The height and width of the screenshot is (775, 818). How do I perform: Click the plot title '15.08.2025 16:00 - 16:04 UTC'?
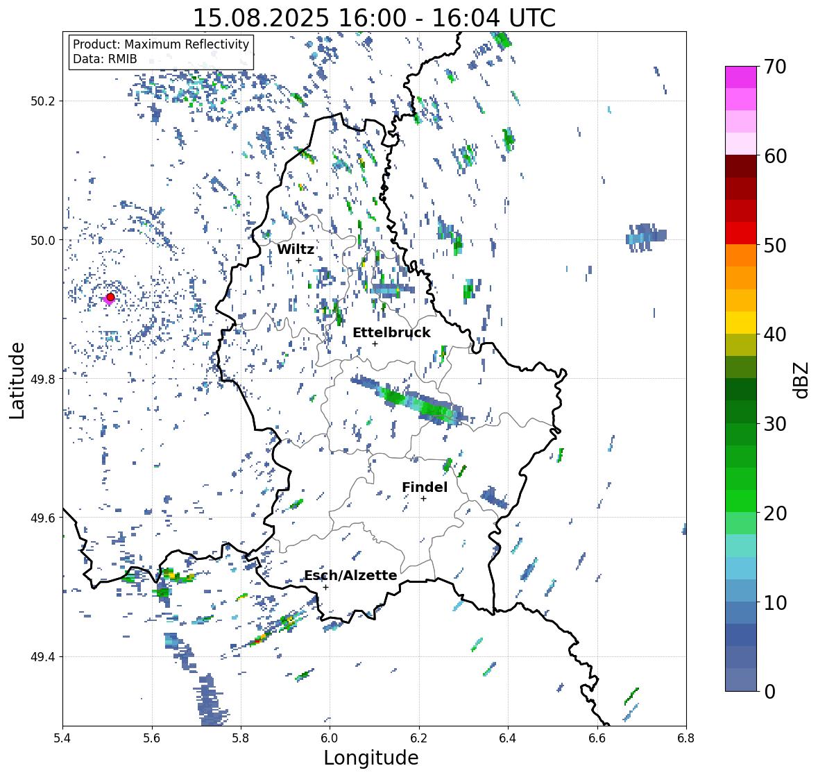coord(374,18)
